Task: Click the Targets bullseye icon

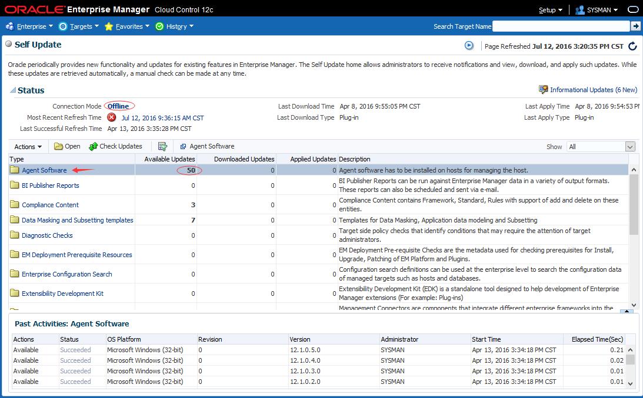Action: point(63,26)
